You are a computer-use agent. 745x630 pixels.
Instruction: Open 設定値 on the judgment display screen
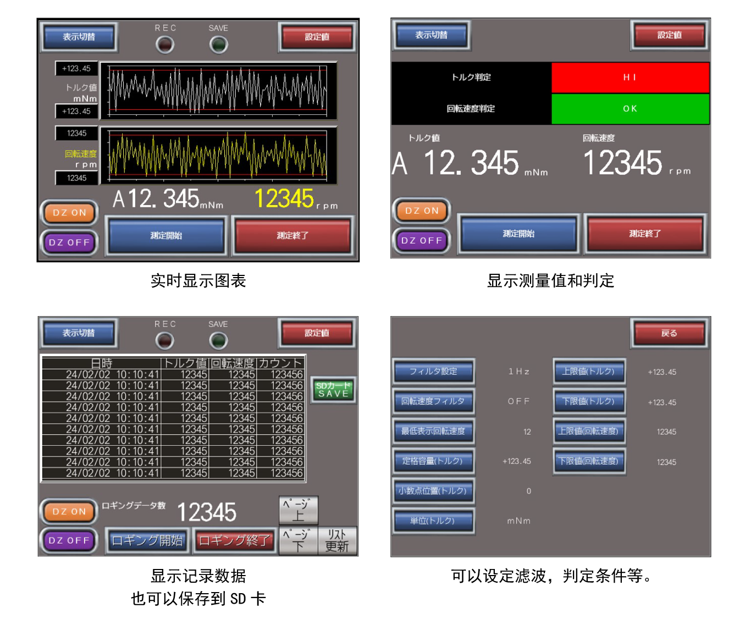[669, 35]
